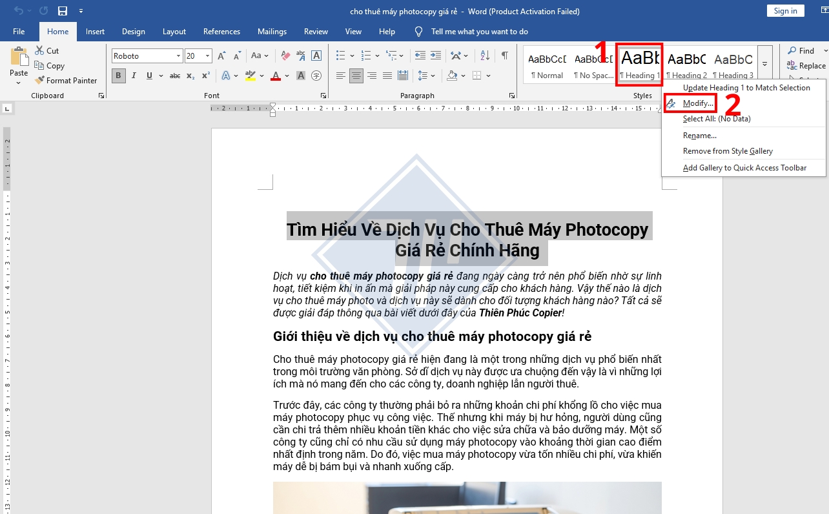Viewport: 829px width, 514px height.
Task: Click the Clear All Formatting icon
Action: [x=283, y=56]
